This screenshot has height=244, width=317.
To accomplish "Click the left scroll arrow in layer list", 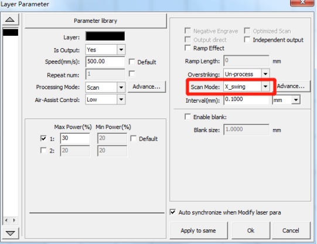I will pos(6,220).
